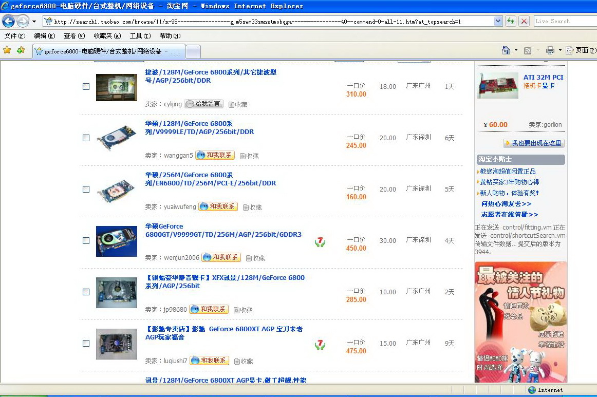597x397 pixels.
Task: Open thumbnail of 捷波 6800 card
Action: point(117,87)
